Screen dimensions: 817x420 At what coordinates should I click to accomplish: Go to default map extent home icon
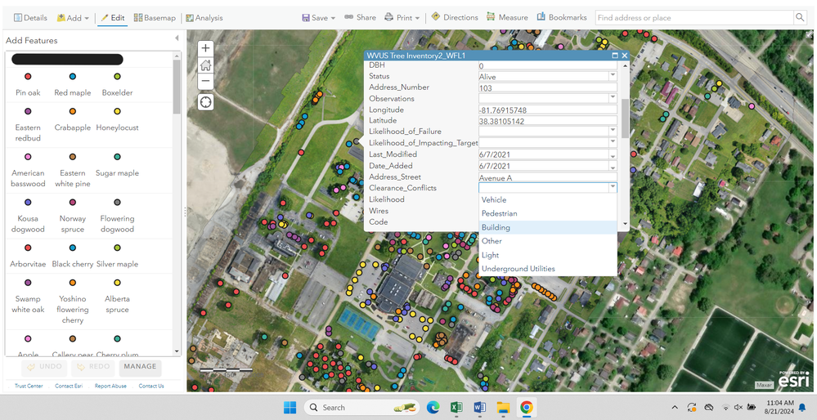[x=206, y=65]
